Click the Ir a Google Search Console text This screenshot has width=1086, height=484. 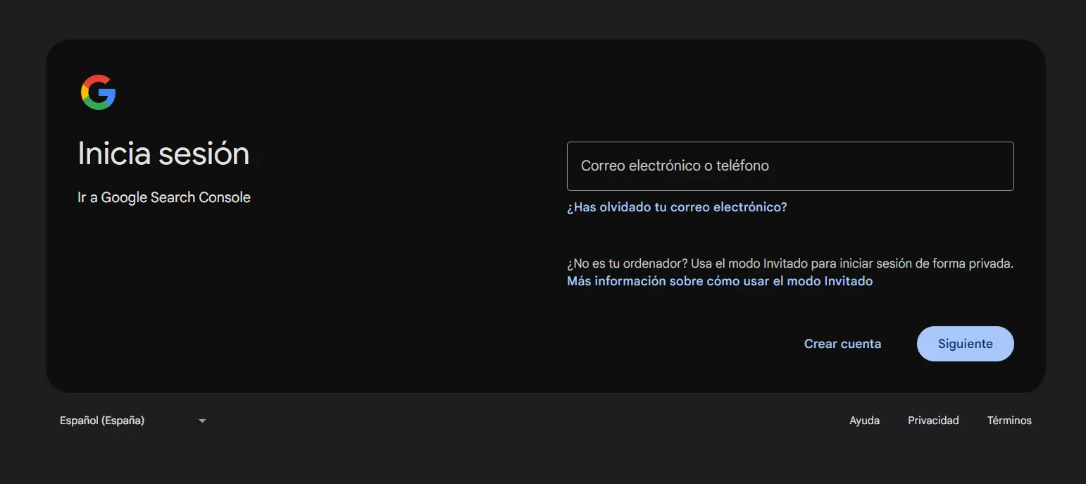click(x=164, y=197)
